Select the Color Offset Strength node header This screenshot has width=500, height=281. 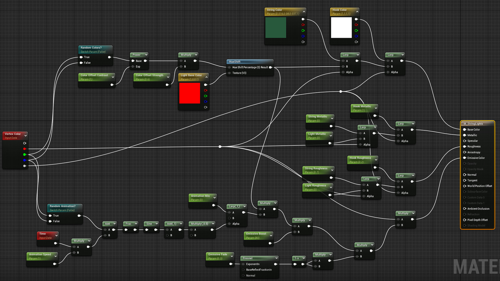(152, 77)
